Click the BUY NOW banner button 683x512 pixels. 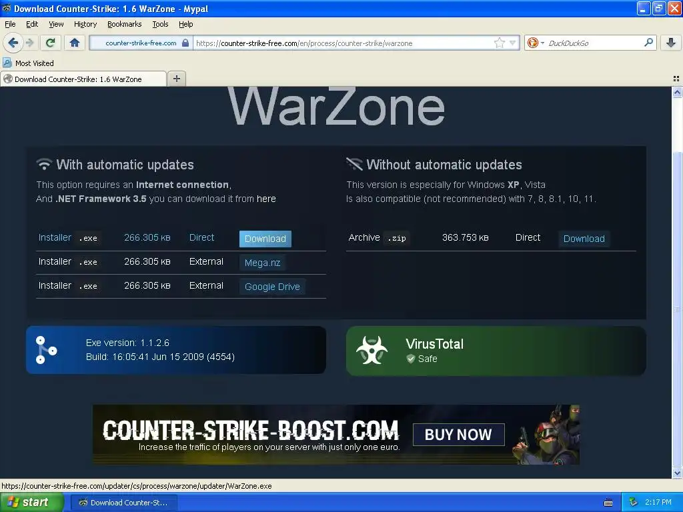(x=458, y=435)
